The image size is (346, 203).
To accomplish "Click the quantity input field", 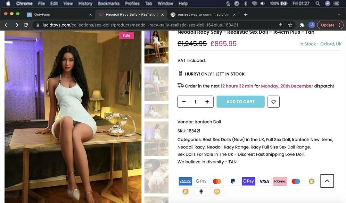I will 195,102.
